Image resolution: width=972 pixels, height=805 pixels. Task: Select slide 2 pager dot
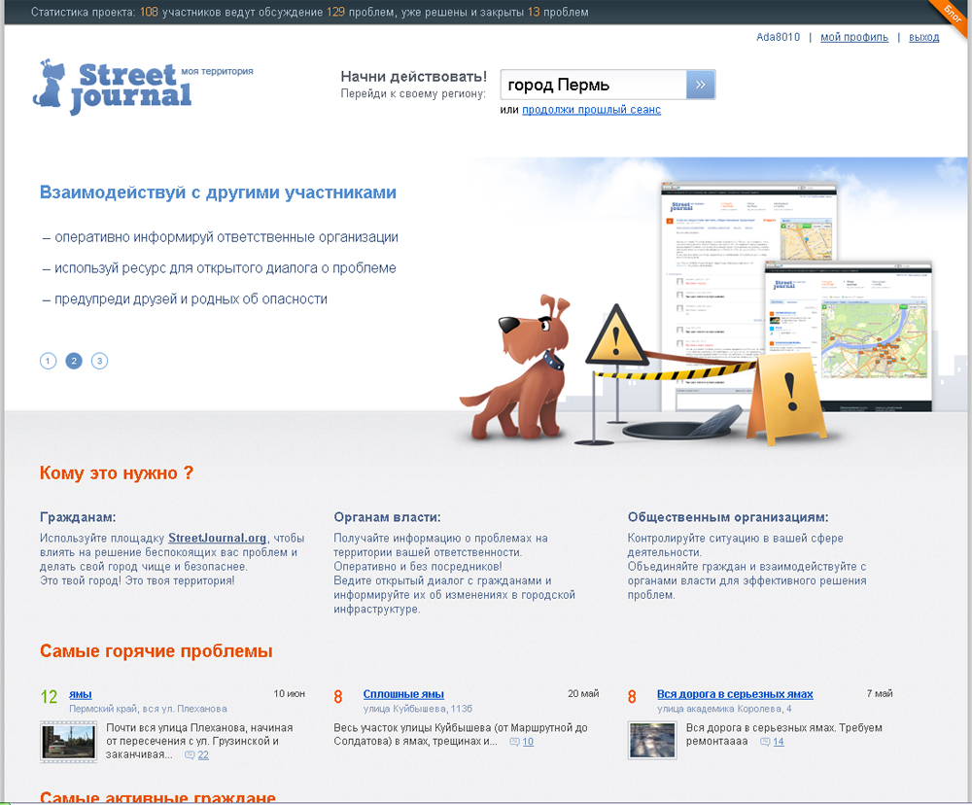click(74, 361)
